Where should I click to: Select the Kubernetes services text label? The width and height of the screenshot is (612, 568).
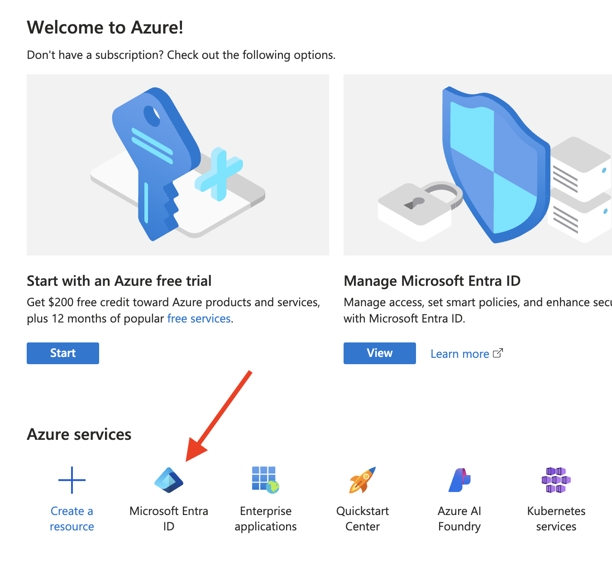(x=556, y=519)
